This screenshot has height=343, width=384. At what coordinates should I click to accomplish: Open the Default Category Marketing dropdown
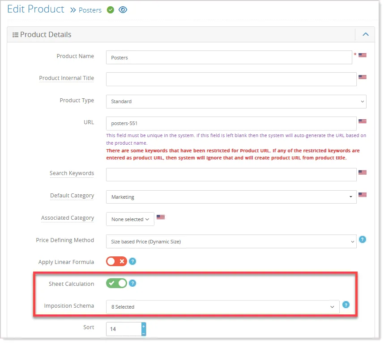[x=231, y=197]
